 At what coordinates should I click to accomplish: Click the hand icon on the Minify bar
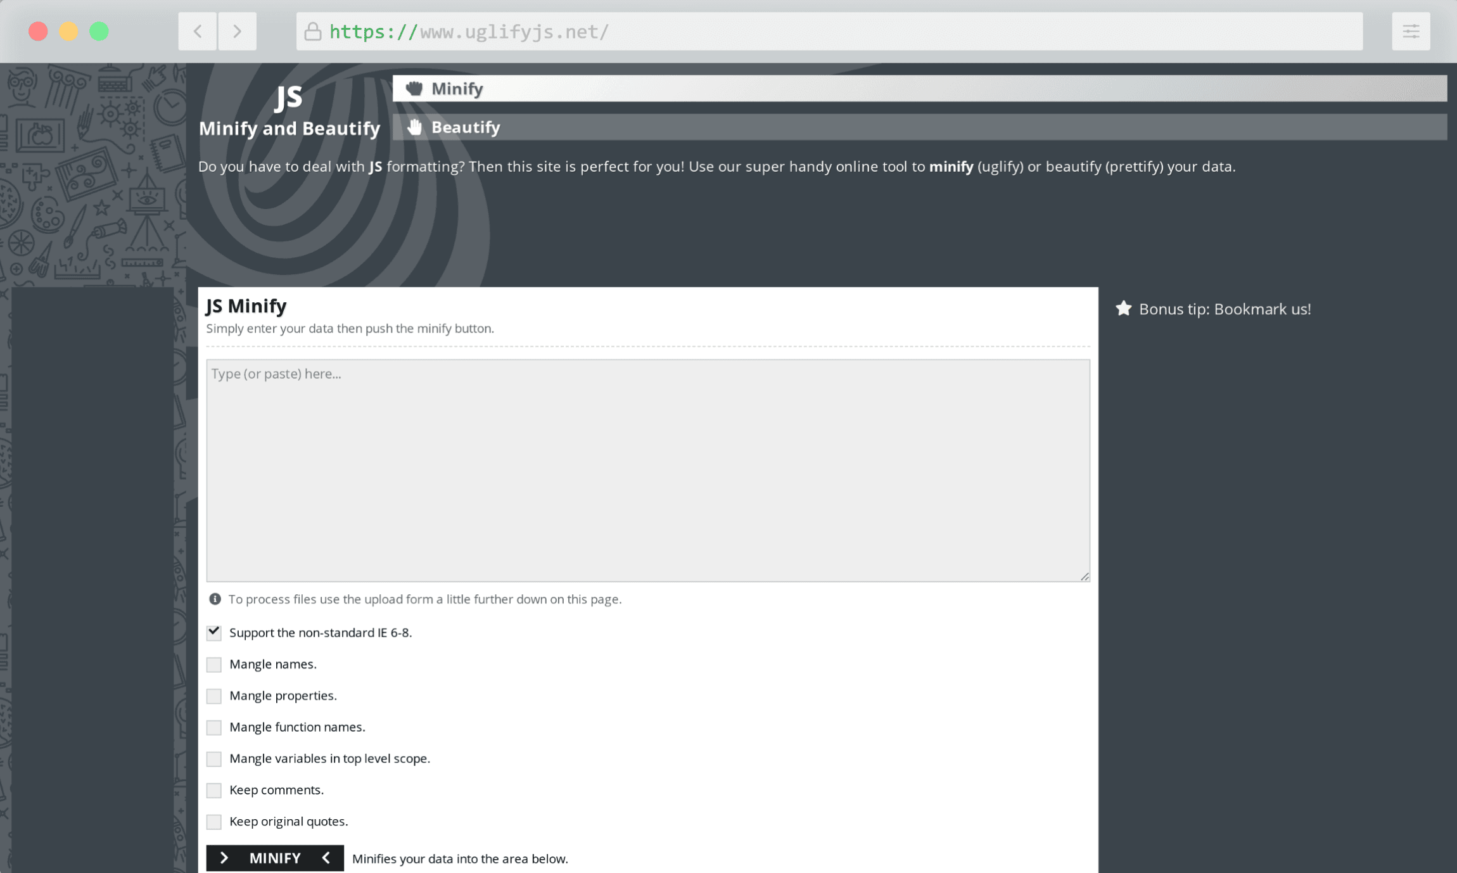pyautogui.click(x=414, y=88)
